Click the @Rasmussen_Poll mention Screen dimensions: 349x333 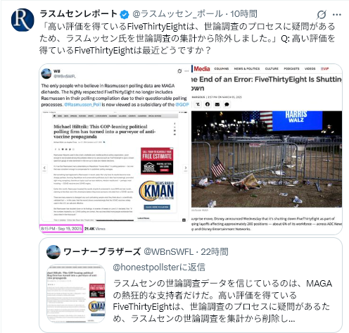tap(82, 105)
